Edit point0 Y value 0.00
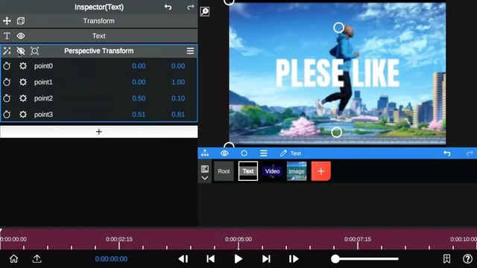 (178, 66)
